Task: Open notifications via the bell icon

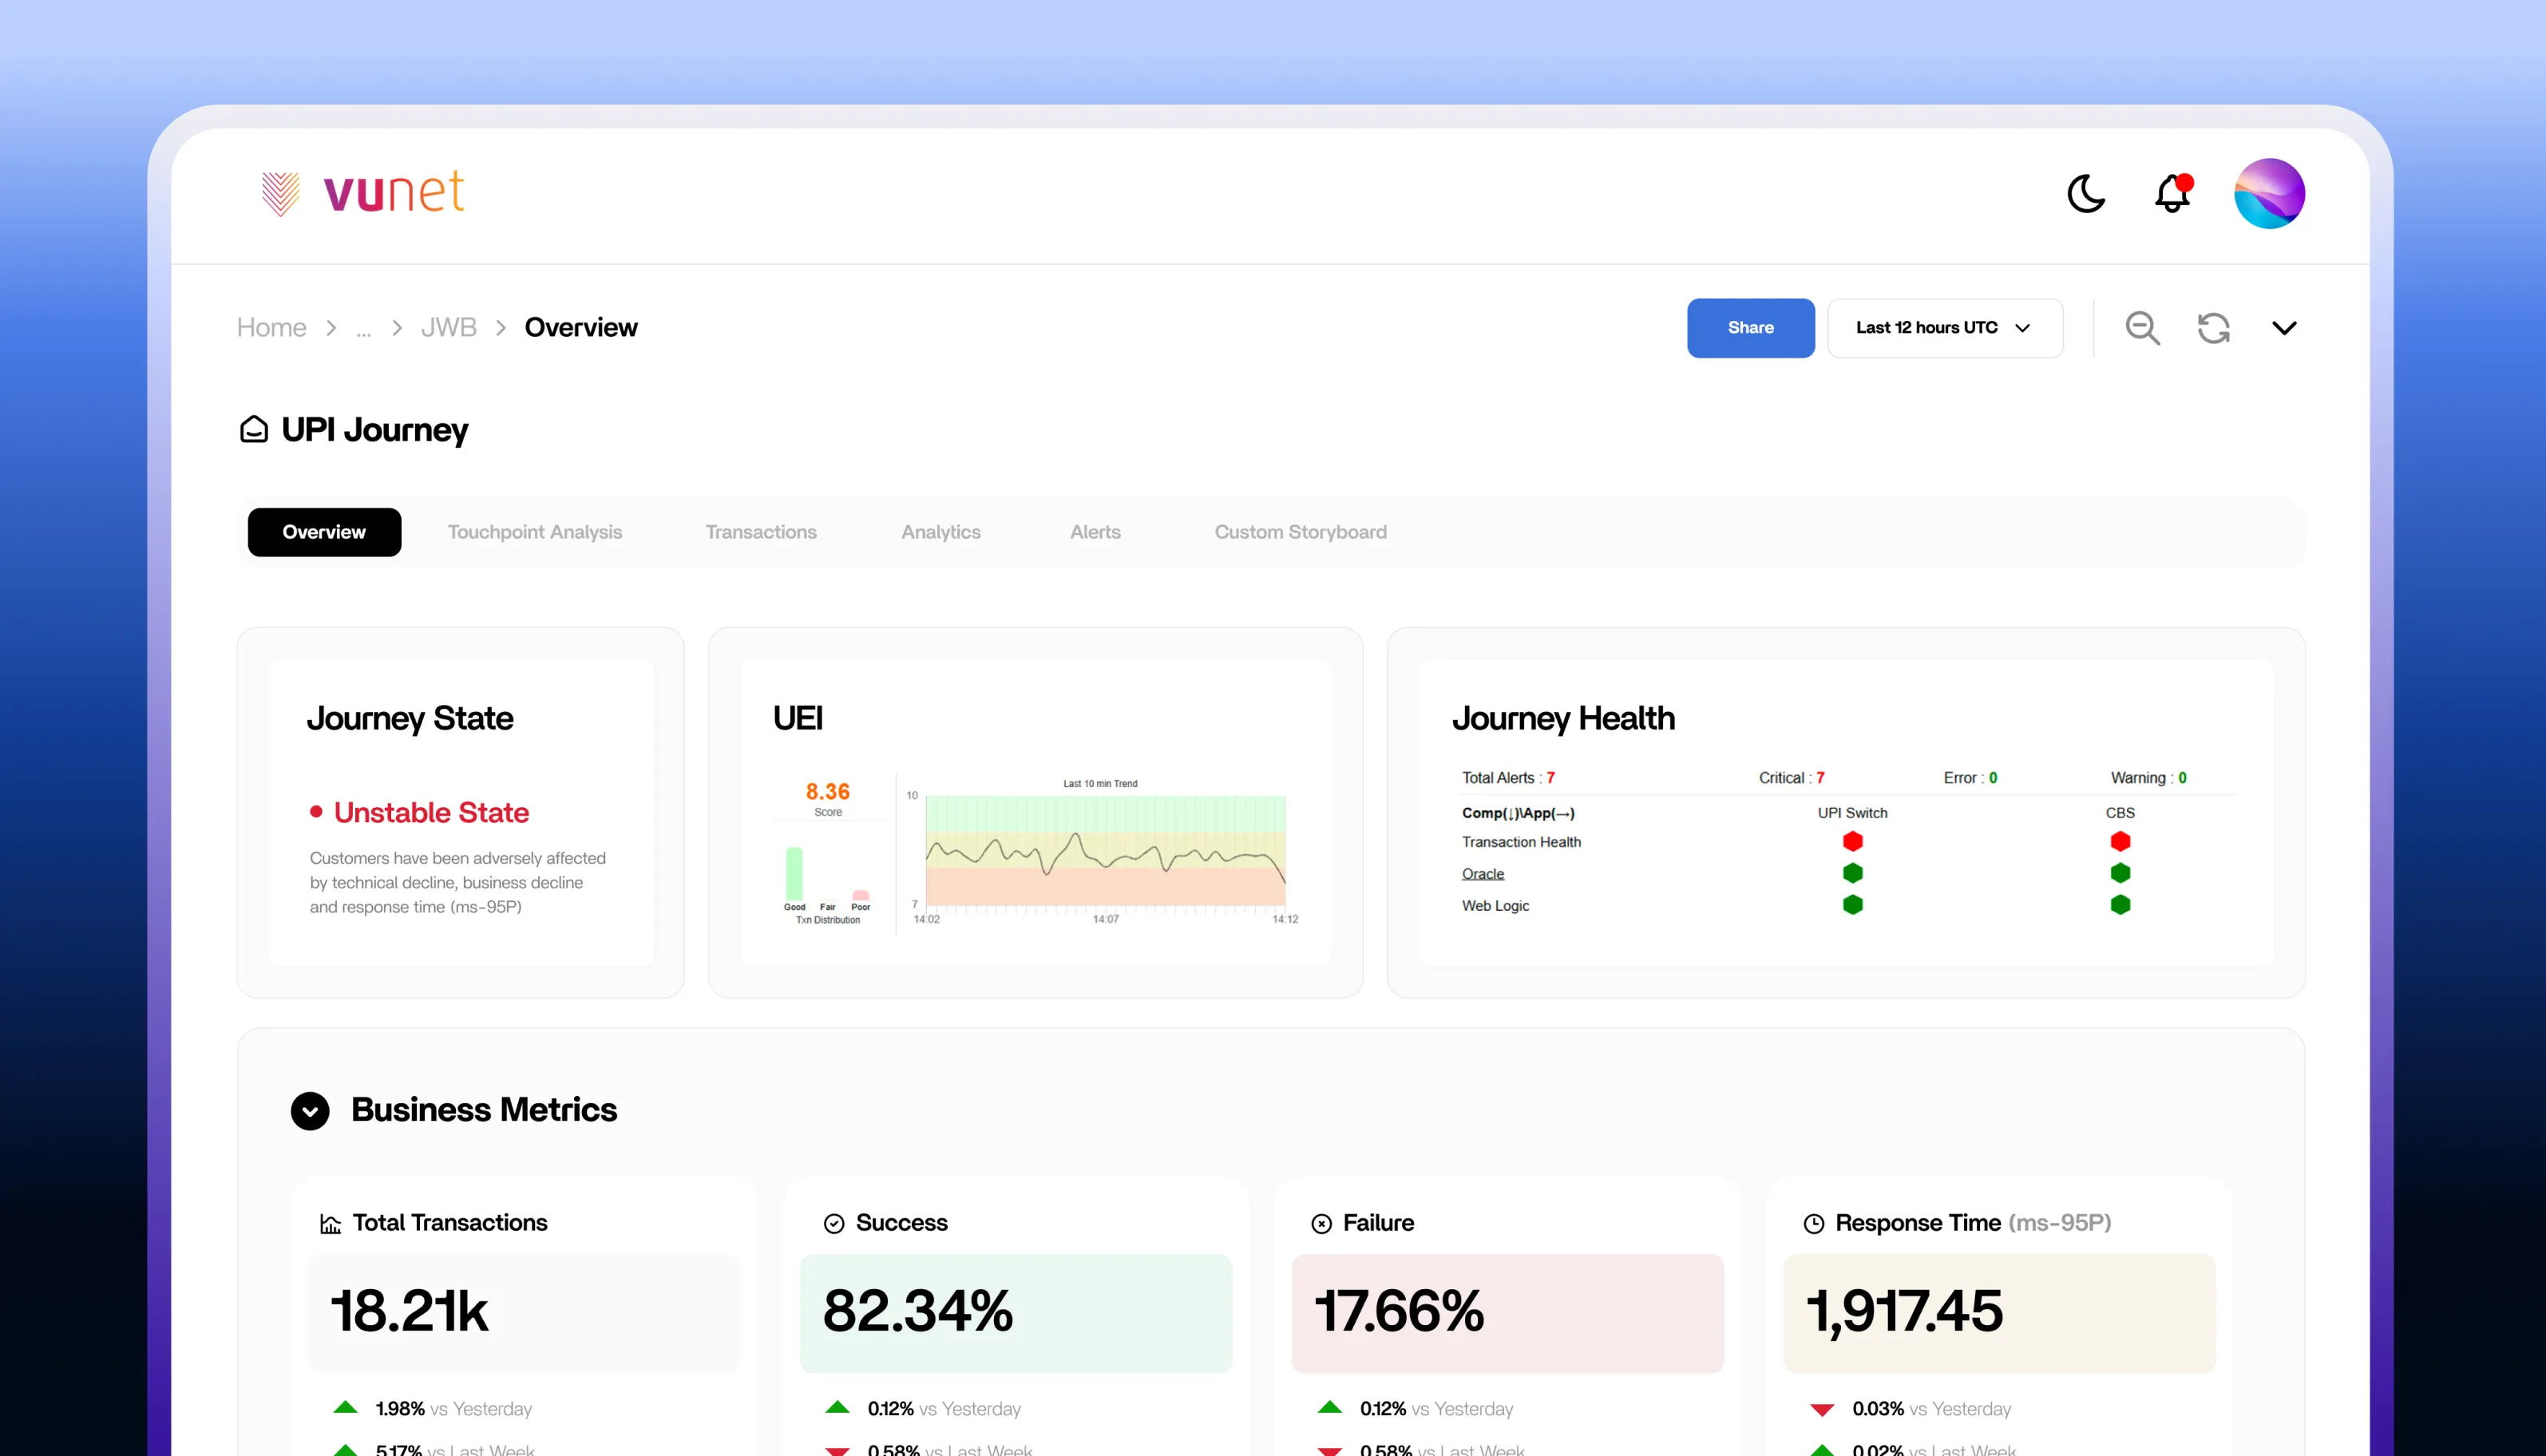Action: point(2172,194)
